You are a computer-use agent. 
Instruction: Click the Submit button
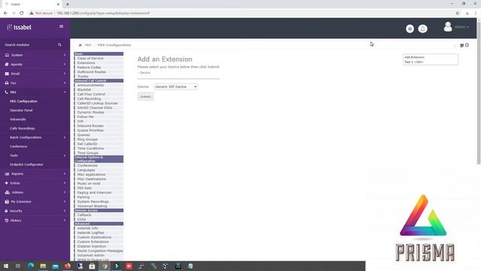pyautogui.click(x=145, y=96)
